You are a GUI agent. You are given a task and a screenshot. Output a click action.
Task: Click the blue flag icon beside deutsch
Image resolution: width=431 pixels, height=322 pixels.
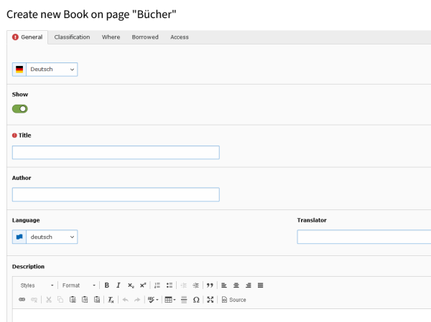(19, 237)
